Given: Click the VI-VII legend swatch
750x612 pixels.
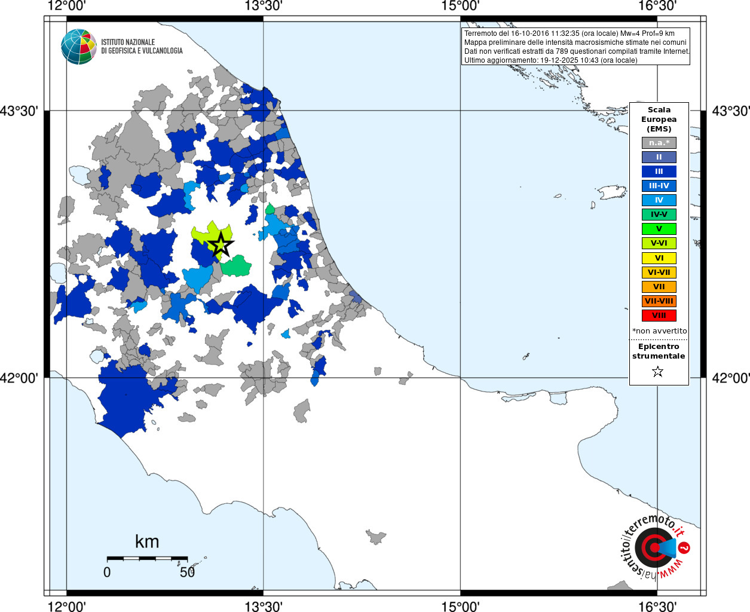Looking at the screenshot, I should point(659,273).
